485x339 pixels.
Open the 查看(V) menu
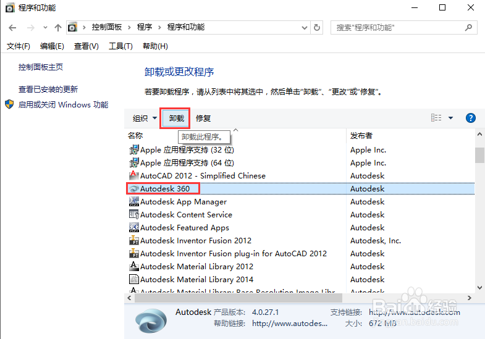pos(86,46)
